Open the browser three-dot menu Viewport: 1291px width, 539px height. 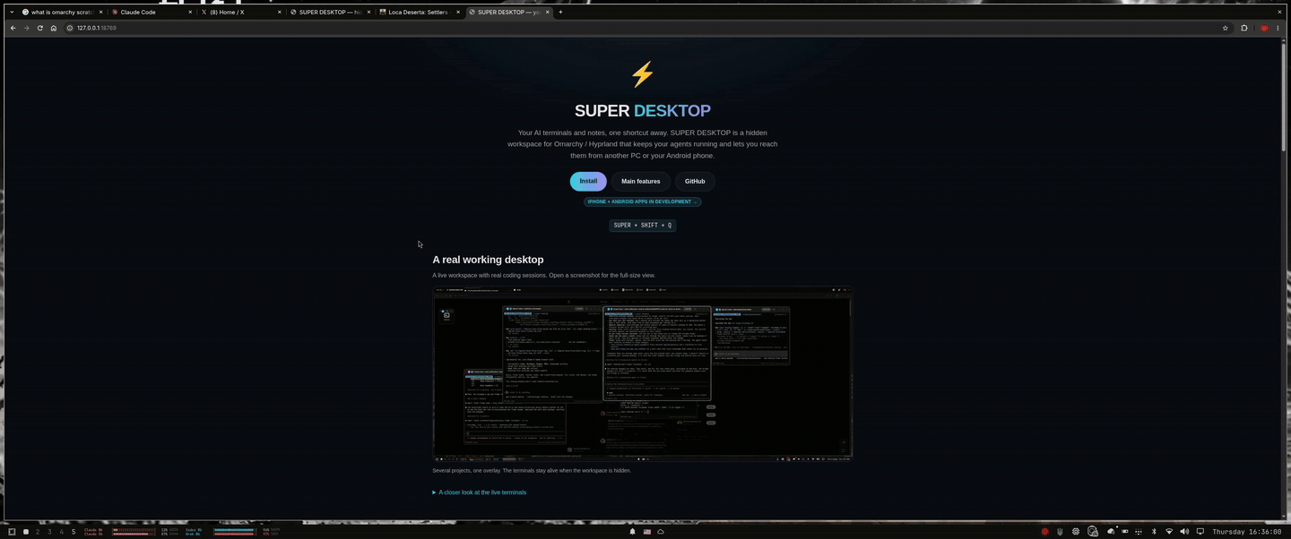click(1278, 28)
